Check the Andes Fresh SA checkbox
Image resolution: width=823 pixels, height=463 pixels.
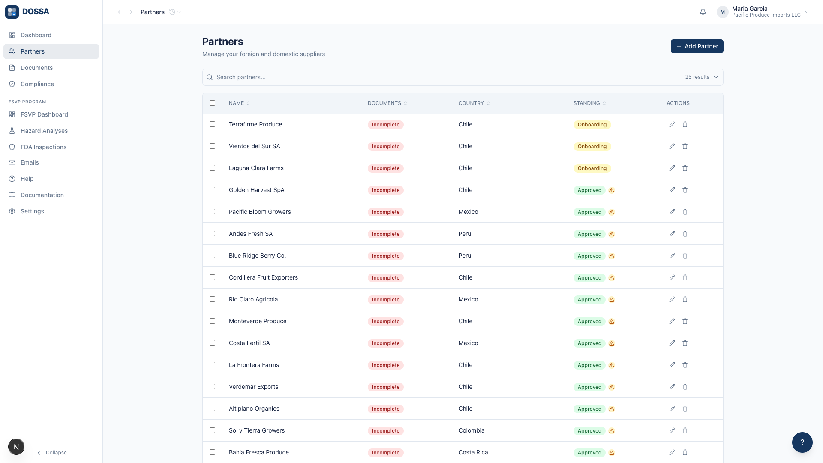tap(212, 233)
